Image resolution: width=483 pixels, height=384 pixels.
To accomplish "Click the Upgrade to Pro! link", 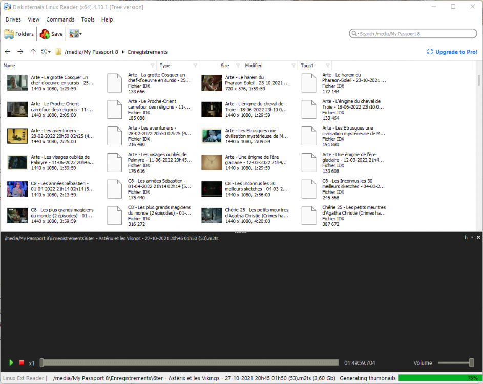I will 452,52.
